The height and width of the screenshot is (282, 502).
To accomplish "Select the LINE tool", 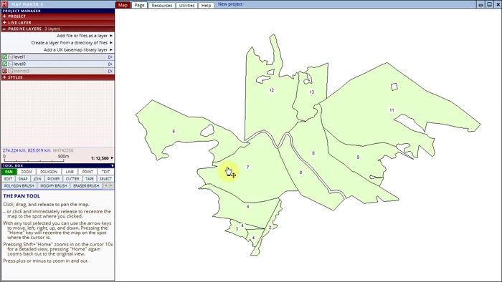I will point(70,172).
